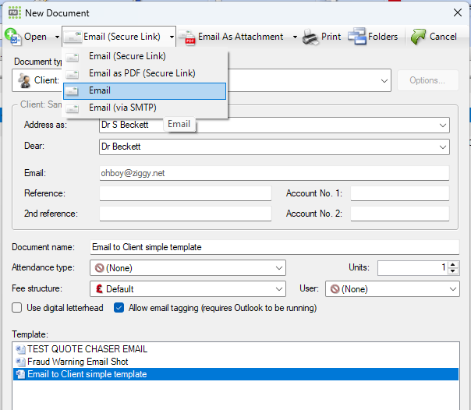Expand the User dropdown

(453, 289)
